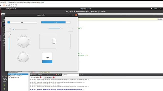Viewport: 163px width, 91px height.
Task: Click the vertical 24% progress bar
Action: [47, 58]
